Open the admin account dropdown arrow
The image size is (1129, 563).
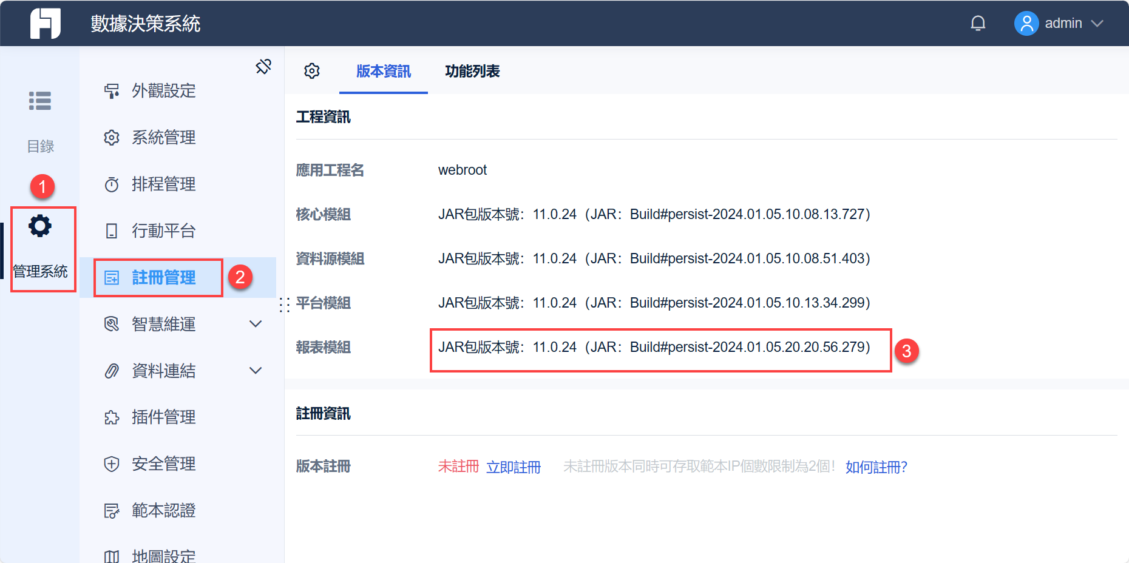point(1097,24)
